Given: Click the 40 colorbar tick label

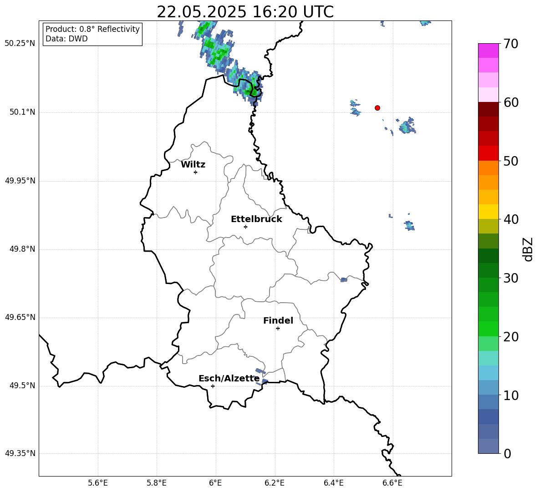Looking at the screenshot, I should [510, 219].
